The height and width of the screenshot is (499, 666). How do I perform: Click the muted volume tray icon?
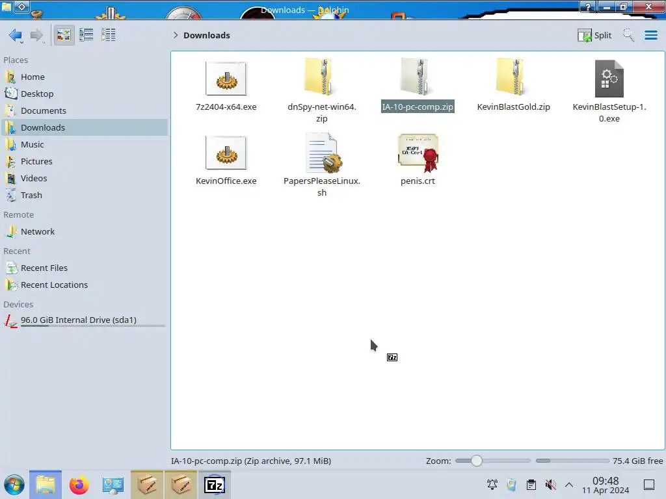pyautogui.click(x=550, y=485)
